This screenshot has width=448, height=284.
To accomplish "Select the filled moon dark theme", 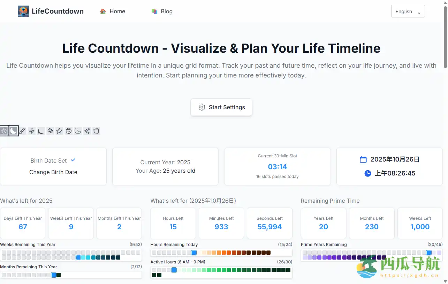I will [x=13, y=131].
